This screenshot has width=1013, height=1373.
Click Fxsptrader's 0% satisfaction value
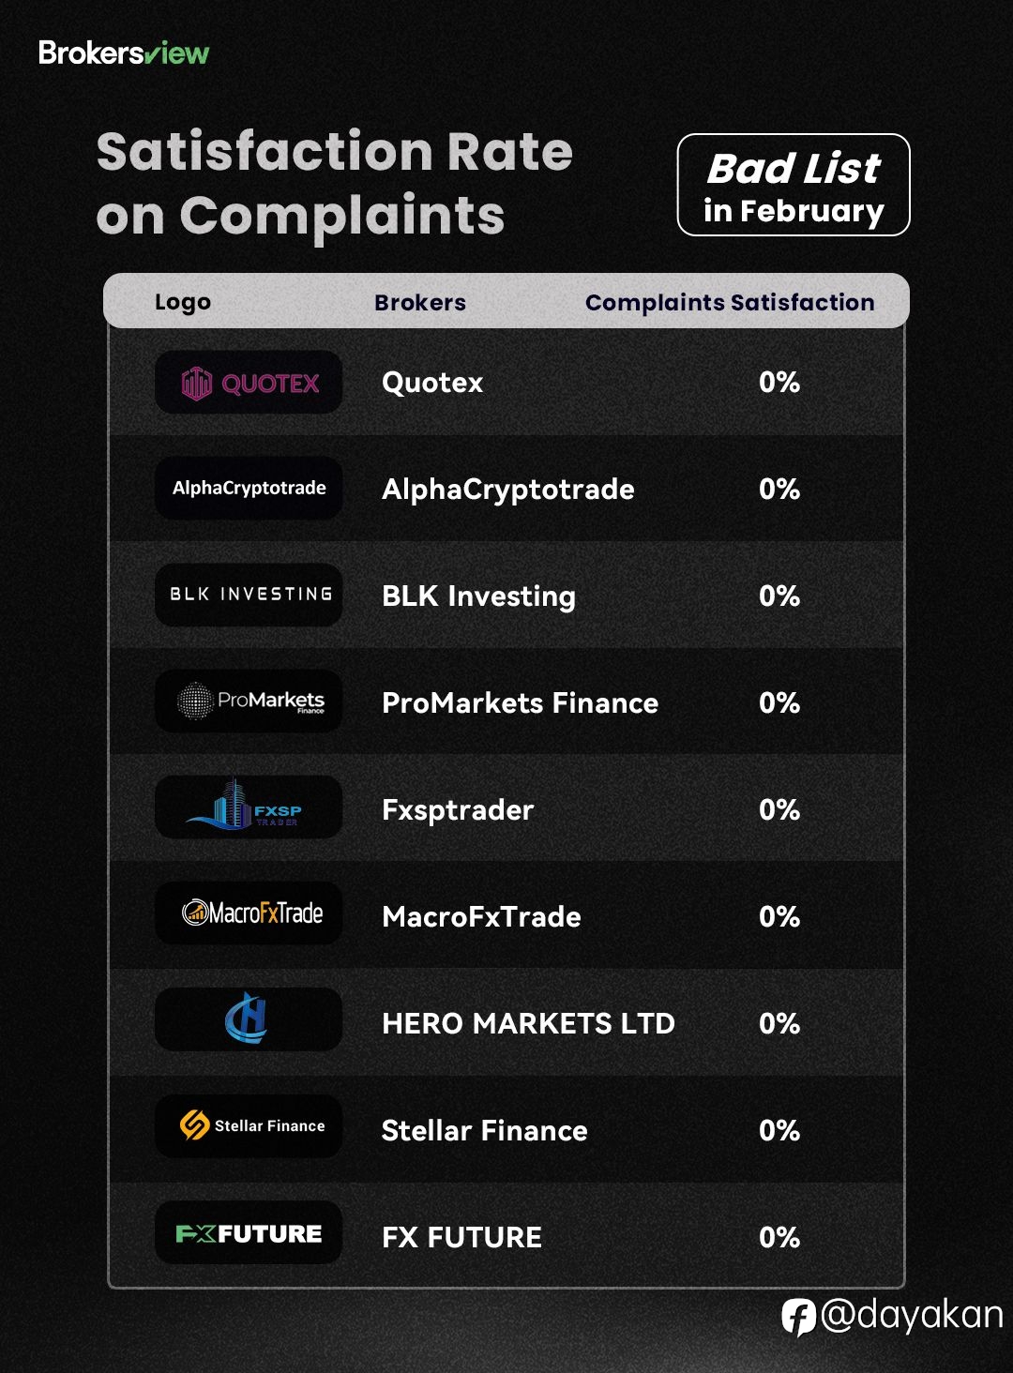[x=779, y=809]
